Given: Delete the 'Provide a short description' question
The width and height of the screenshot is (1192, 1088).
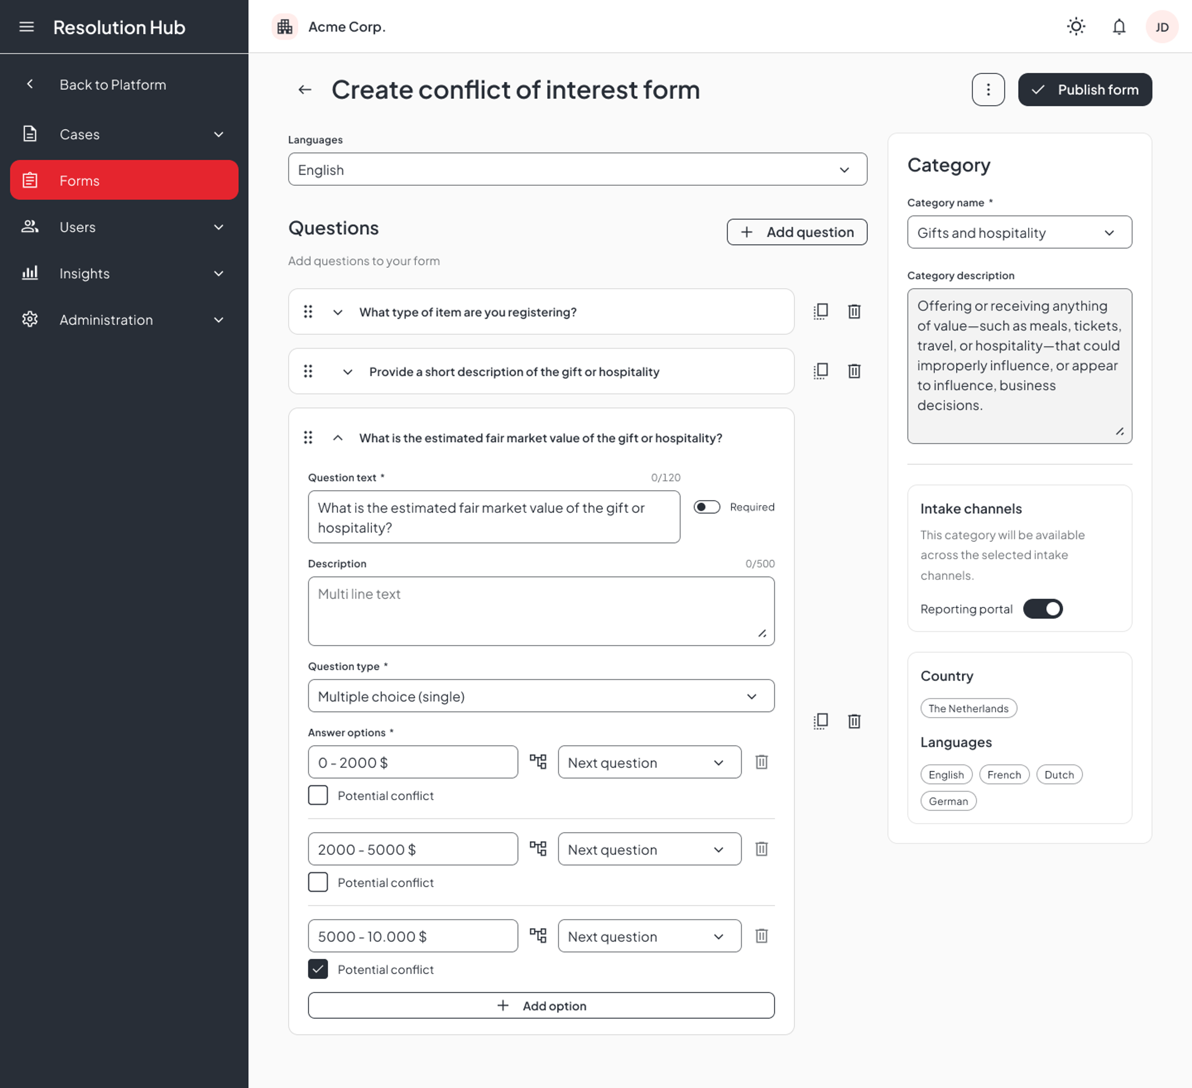Looking at the screenshot, I should pos(854,371).
